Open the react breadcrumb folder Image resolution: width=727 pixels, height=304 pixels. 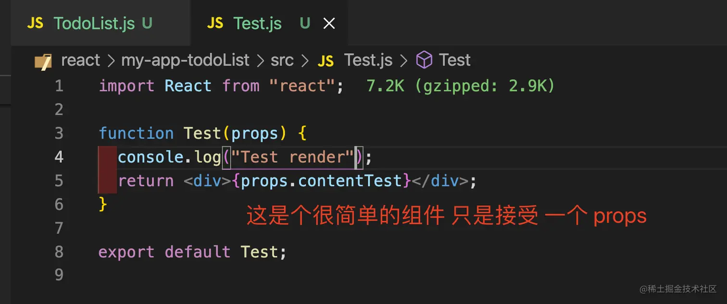pyautogui.click(x=81, y=61)
